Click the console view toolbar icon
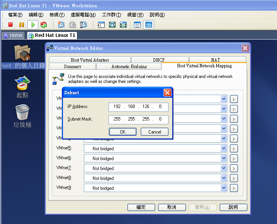277x224 pixels. 148,25
